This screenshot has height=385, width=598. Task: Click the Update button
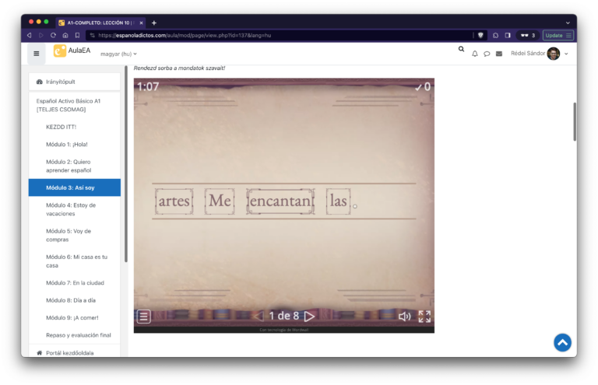558,36
